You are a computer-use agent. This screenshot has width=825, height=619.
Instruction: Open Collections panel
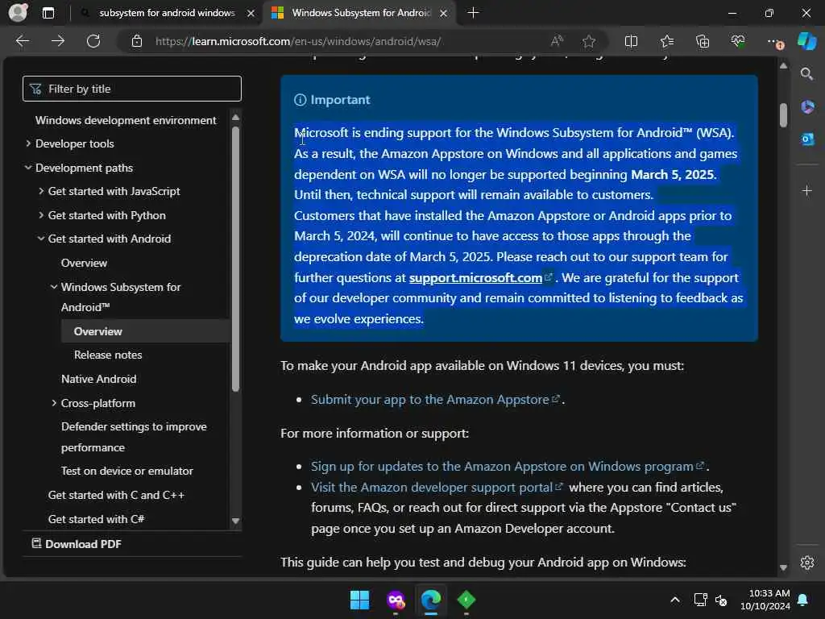pyautogui.click(x=703, y=41)
